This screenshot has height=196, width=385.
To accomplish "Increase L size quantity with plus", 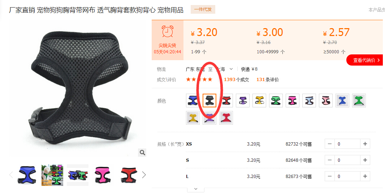I will coord(365,176).
